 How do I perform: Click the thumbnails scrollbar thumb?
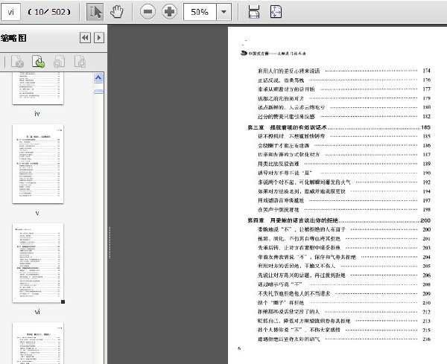point(98,91)
